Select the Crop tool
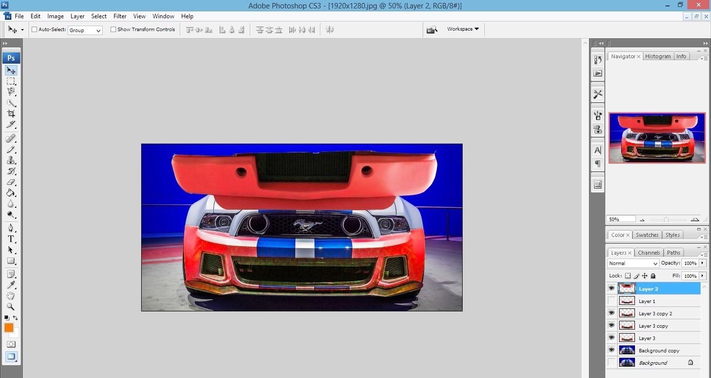 click(11, 113)
